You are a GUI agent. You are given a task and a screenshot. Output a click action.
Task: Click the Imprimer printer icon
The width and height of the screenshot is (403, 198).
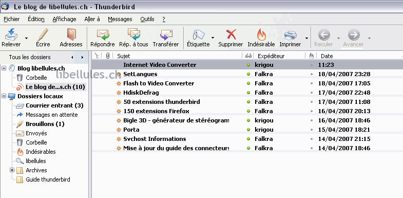[x=290, y=35]
